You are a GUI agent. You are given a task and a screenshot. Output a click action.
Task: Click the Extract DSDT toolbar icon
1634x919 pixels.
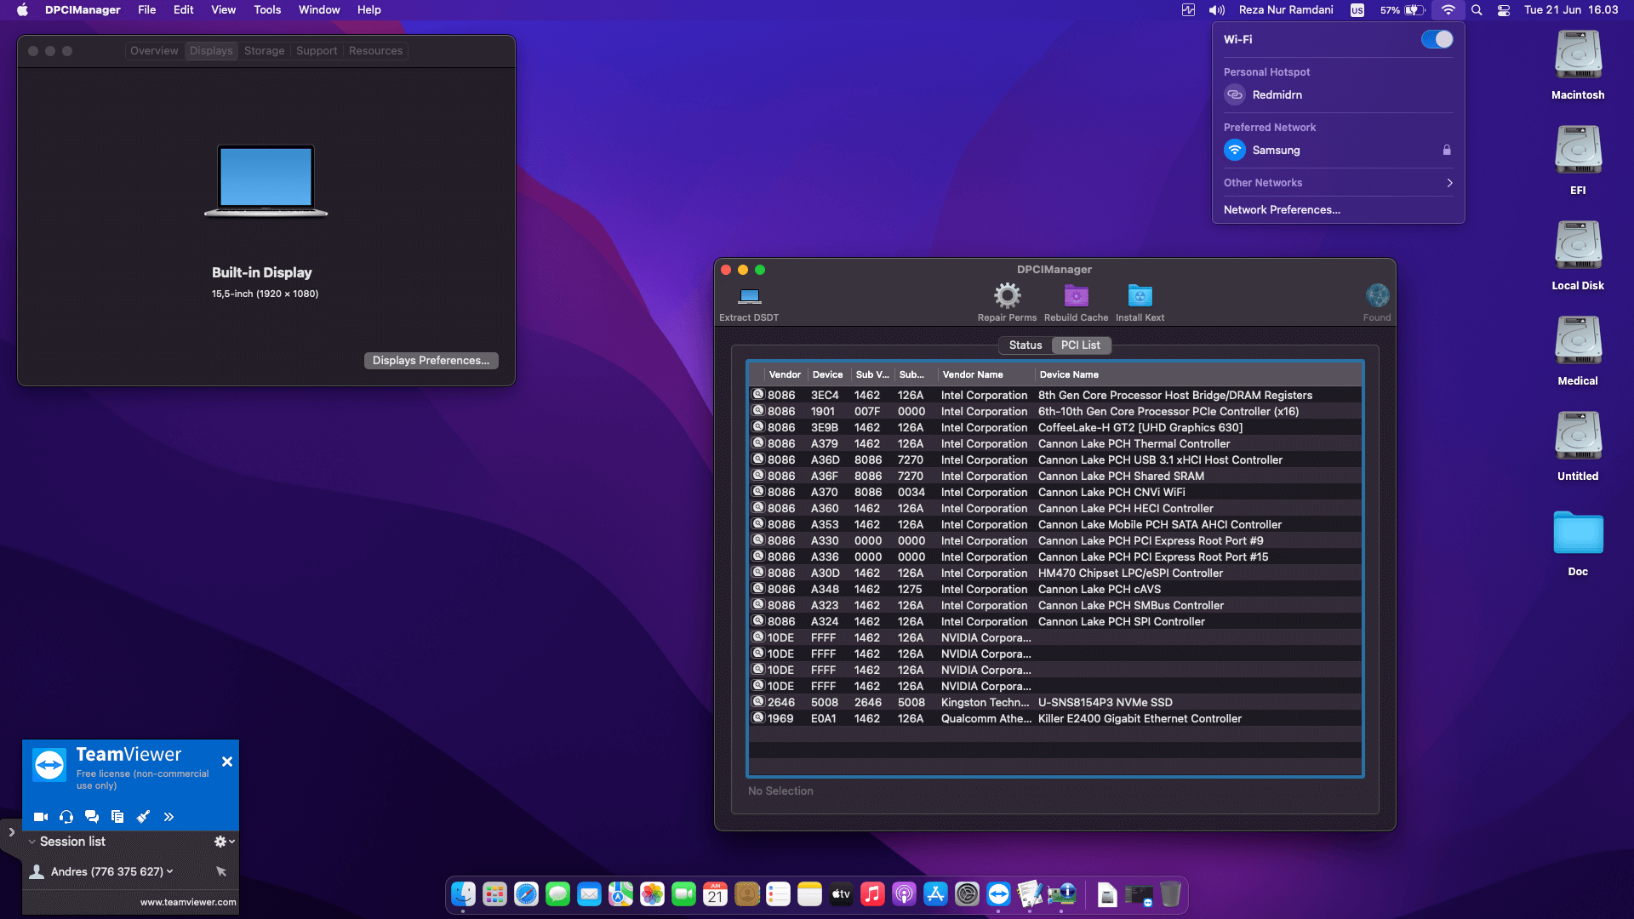749,296
